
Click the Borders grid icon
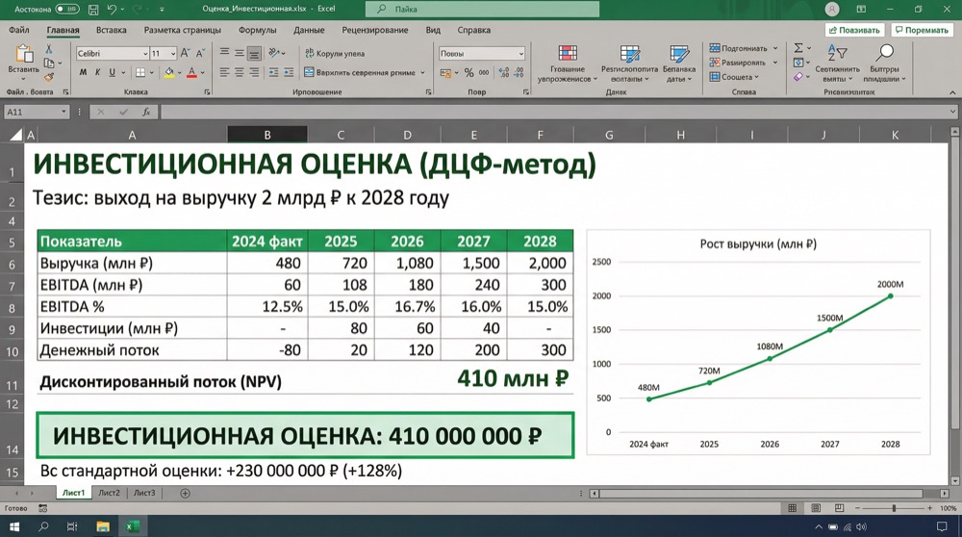[140, 72]
